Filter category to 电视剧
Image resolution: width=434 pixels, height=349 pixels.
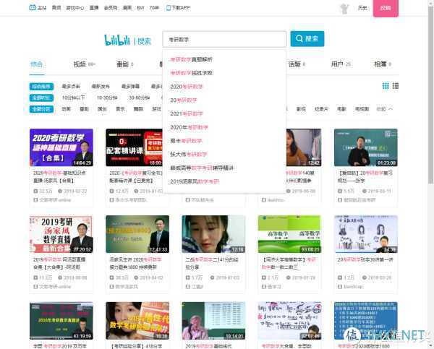[362, 109]
